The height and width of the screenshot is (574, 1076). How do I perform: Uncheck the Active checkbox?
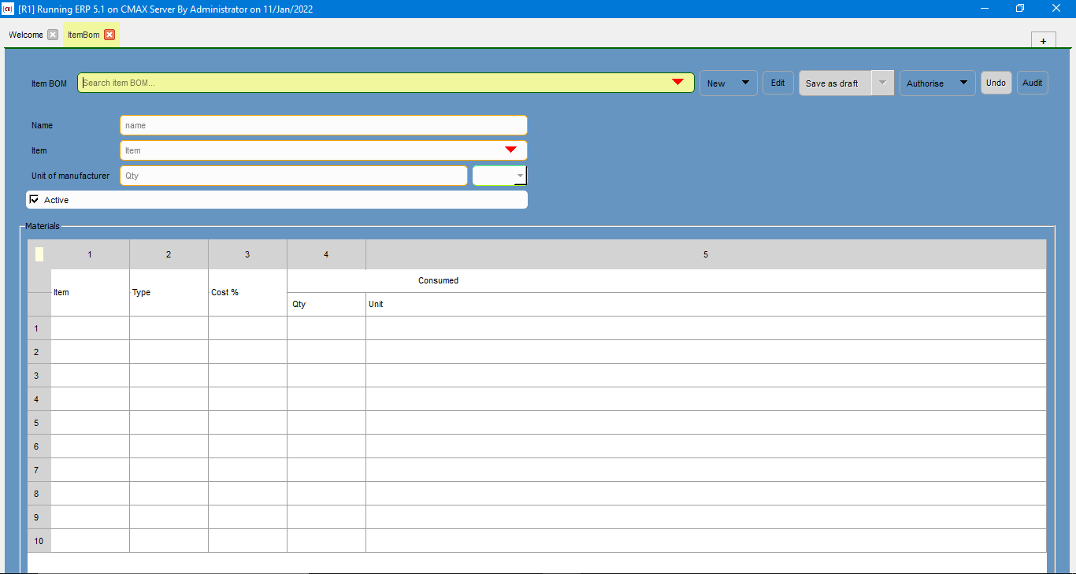click(x=34, y=200)
